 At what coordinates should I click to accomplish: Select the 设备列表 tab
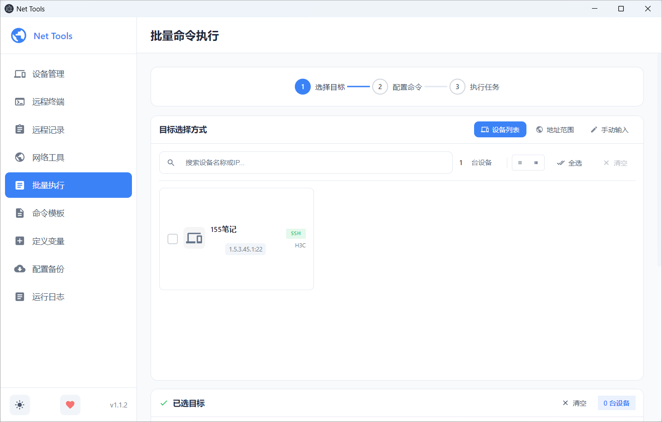click(500, 130)
